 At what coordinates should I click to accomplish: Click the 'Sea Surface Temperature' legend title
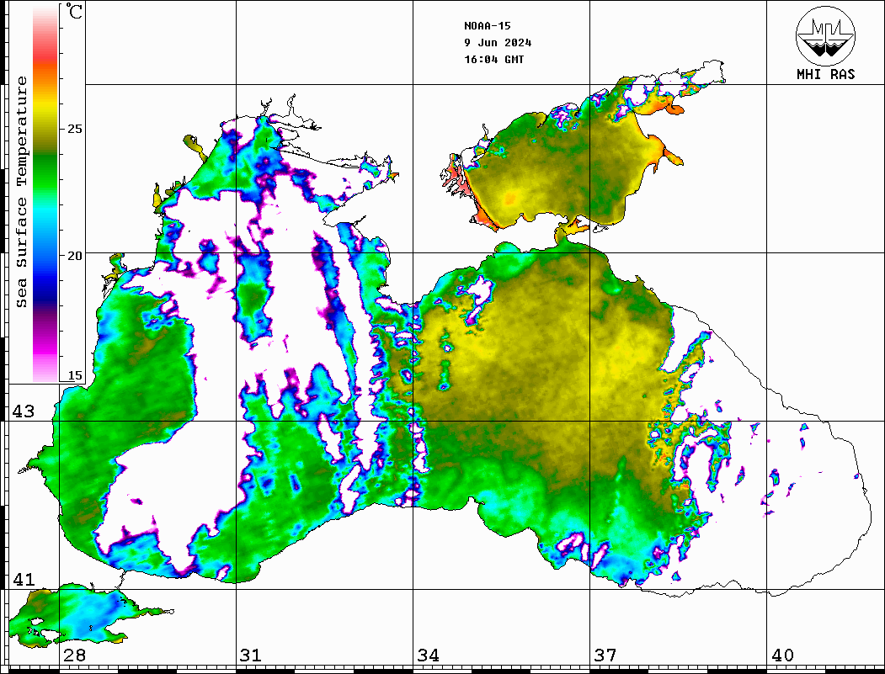21,193
